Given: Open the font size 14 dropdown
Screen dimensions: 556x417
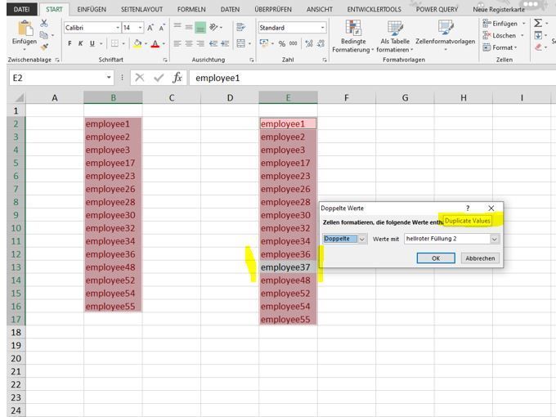Looking at the screenshot, I should click(140, 28).
